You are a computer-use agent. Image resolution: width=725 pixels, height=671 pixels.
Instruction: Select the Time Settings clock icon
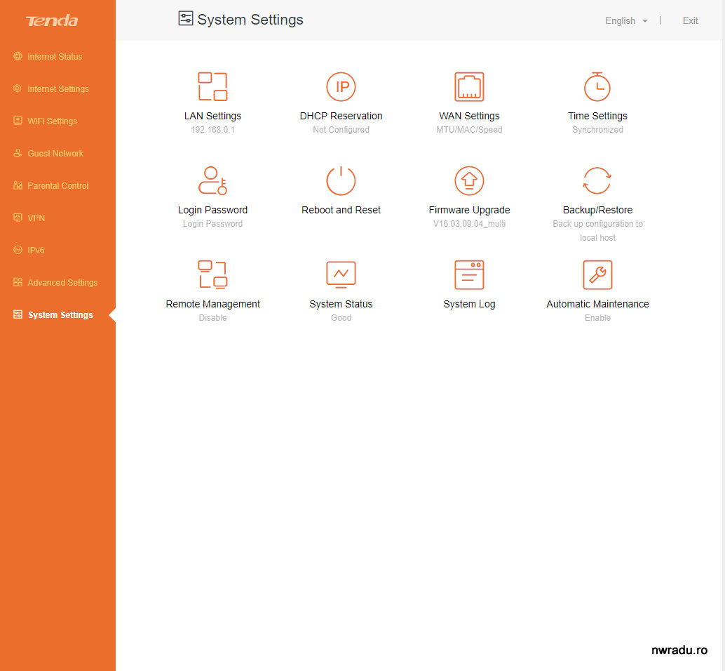click(597, 87)
